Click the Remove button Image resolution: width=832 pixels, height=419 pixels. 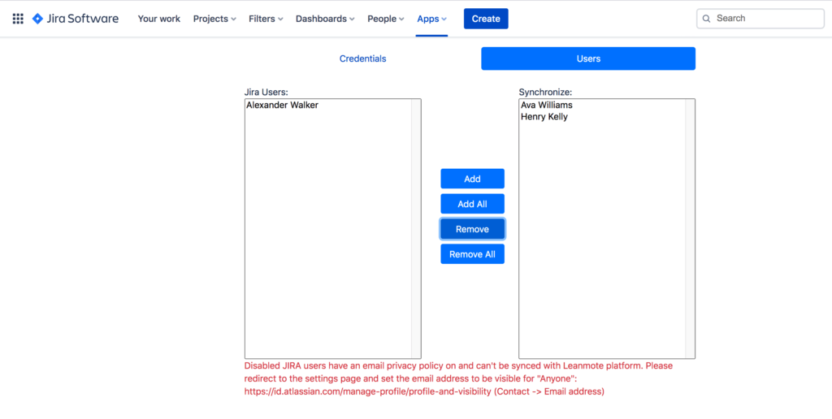472,229
